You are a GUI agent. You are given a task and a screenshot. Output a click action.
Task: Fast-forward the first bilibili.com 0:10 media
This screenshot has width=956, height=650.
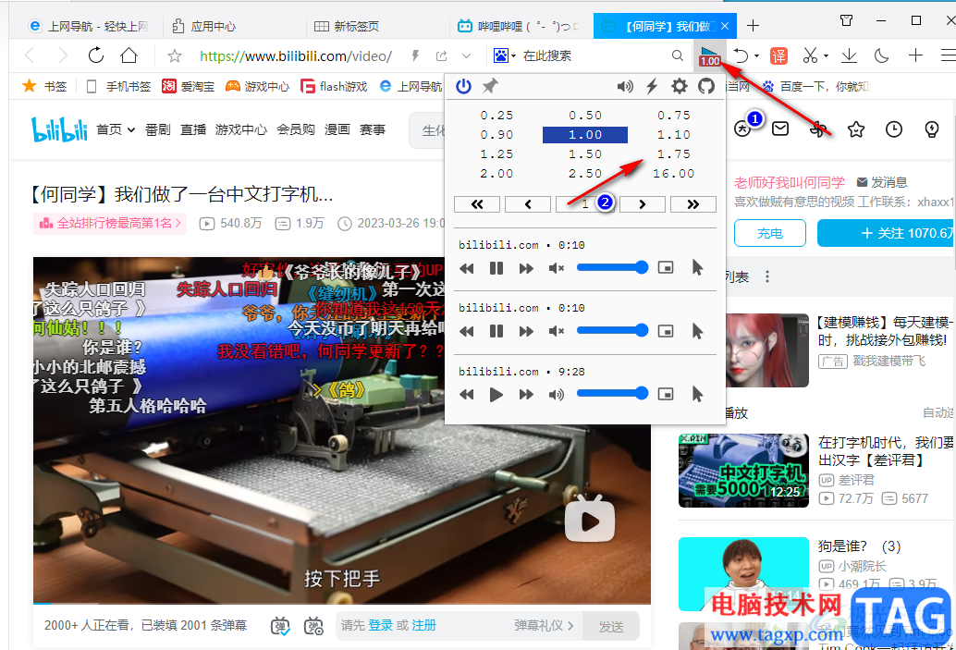click(526, 268)
